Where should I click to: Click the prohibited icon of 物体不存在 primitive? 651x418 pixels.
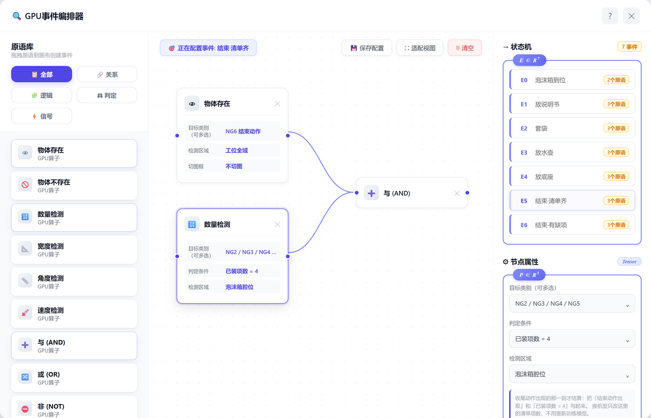(25, 184)
